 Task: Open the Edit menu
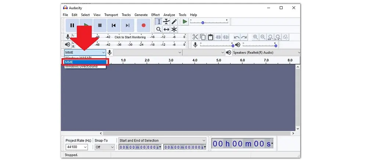[75, 15]
